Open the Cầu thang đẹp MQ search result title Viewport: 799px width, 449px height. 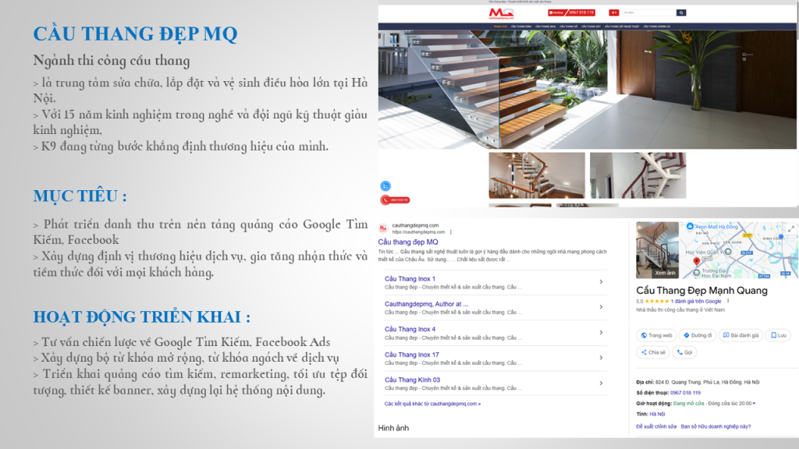(x=407, y=242)
